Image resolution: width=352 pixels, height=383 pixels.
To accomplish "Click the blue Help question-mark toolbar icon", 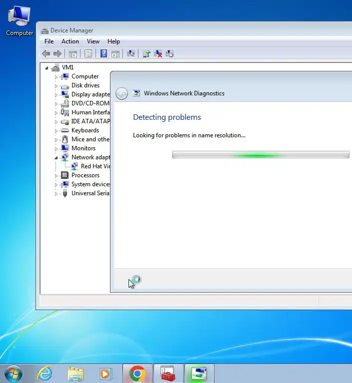I will tap(103, 53).
